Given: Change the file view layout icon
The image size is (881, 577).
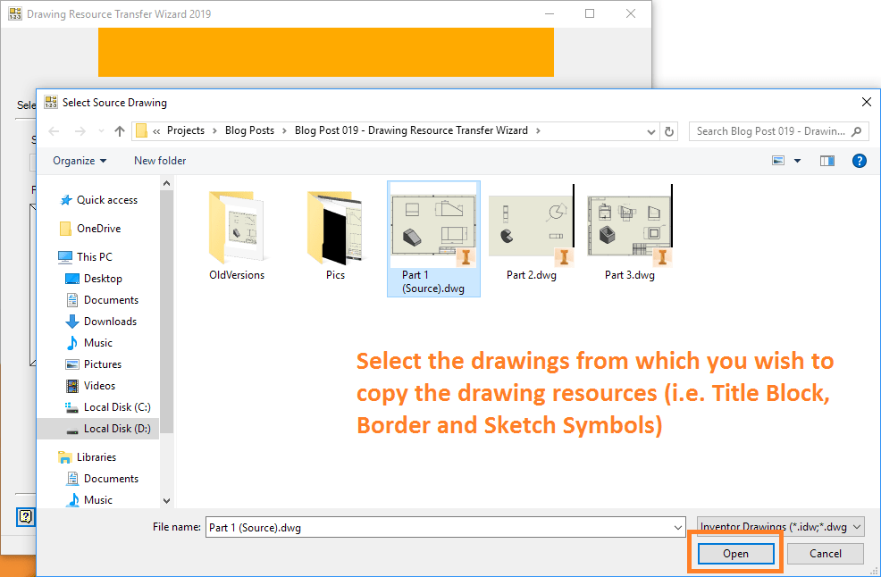Looking at the screenshot, I should (x=778, y=162).
